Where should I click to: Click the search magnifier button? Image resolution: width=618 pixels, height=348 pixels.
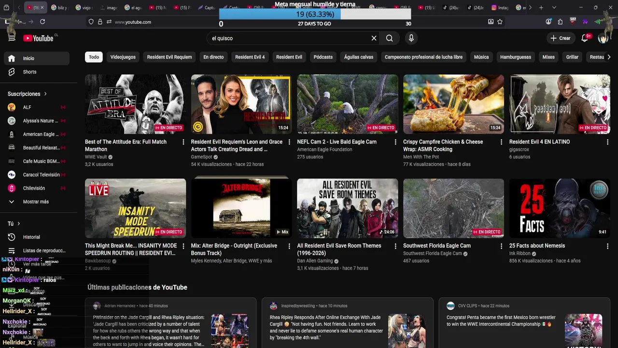(x=390, y=38)
